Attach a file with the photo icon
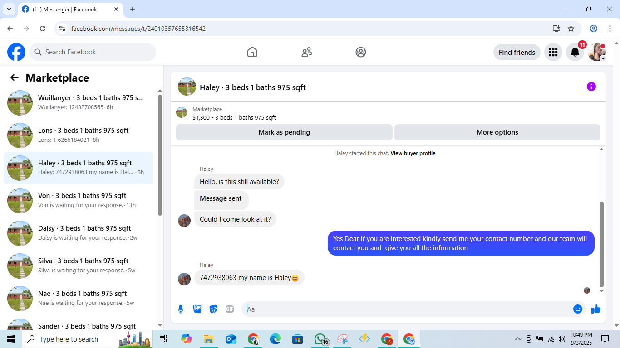Screen dimensions: 620x348 point(197,309)
